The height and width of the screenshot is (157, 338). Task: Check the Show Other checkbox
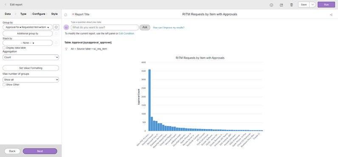[x=4, y=84]
